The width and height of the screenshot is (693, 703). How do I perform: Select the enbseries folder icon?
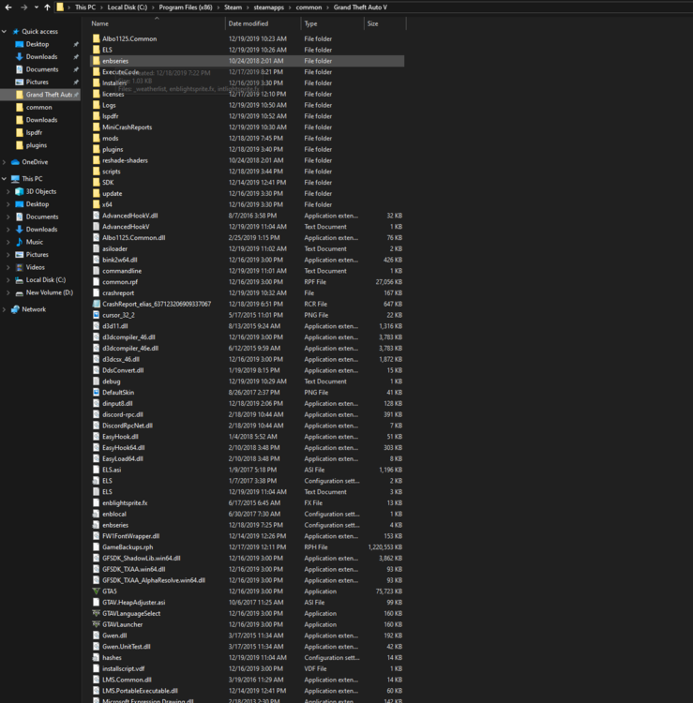[96, 61]
